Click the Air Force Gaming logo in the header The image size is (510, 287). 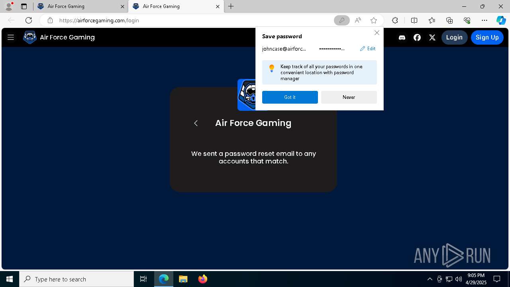click(30, 37)
